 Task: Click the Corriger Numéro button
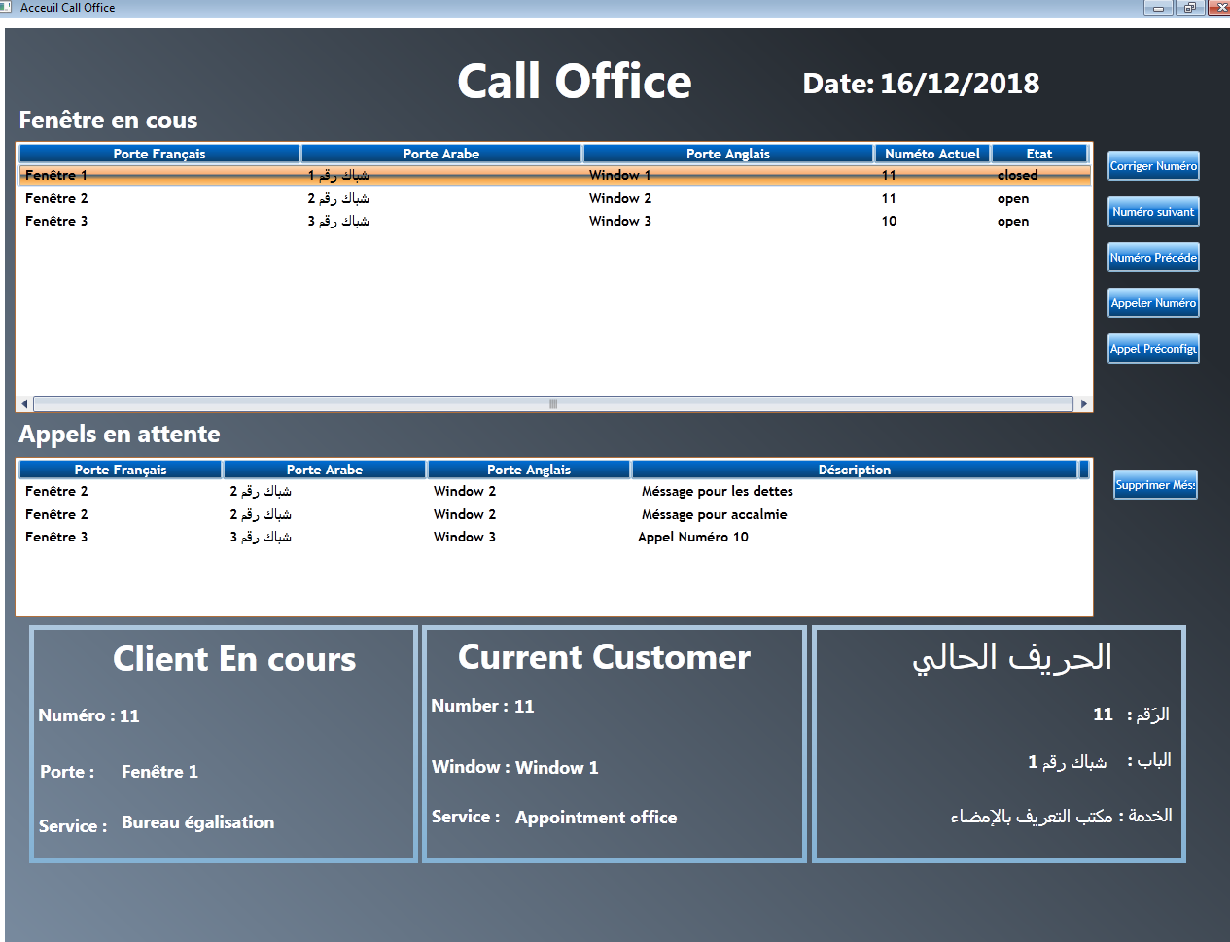tap(1153, 166)
